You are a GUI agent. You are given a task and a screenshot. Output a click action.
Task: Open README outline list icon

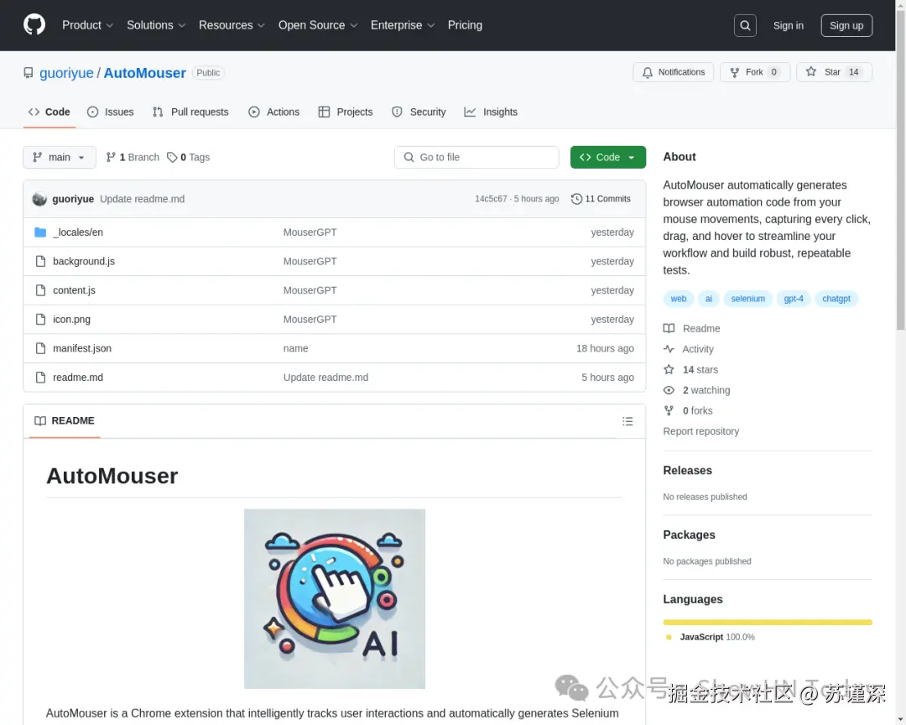click(x=627, y=421)
